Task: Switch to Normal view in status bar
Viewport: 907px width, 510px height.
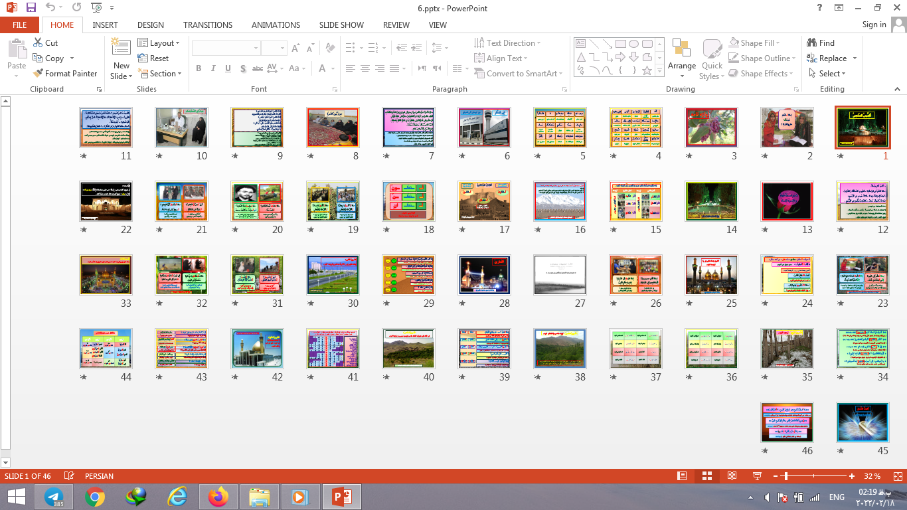Action: 682,476
